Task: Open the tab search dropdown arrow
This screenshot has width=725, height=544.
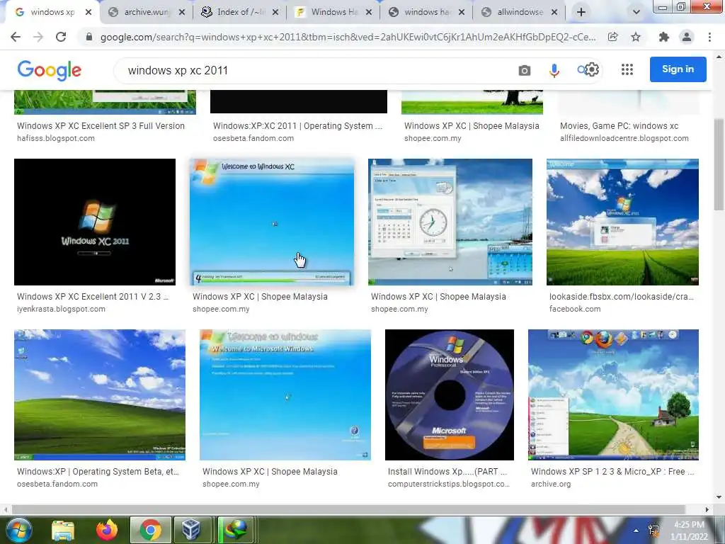Action: tap(636, 12)
